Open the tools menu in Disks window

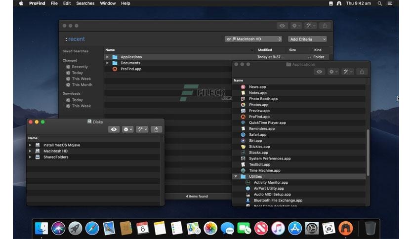pyautogui.click(x=142, y=129)
